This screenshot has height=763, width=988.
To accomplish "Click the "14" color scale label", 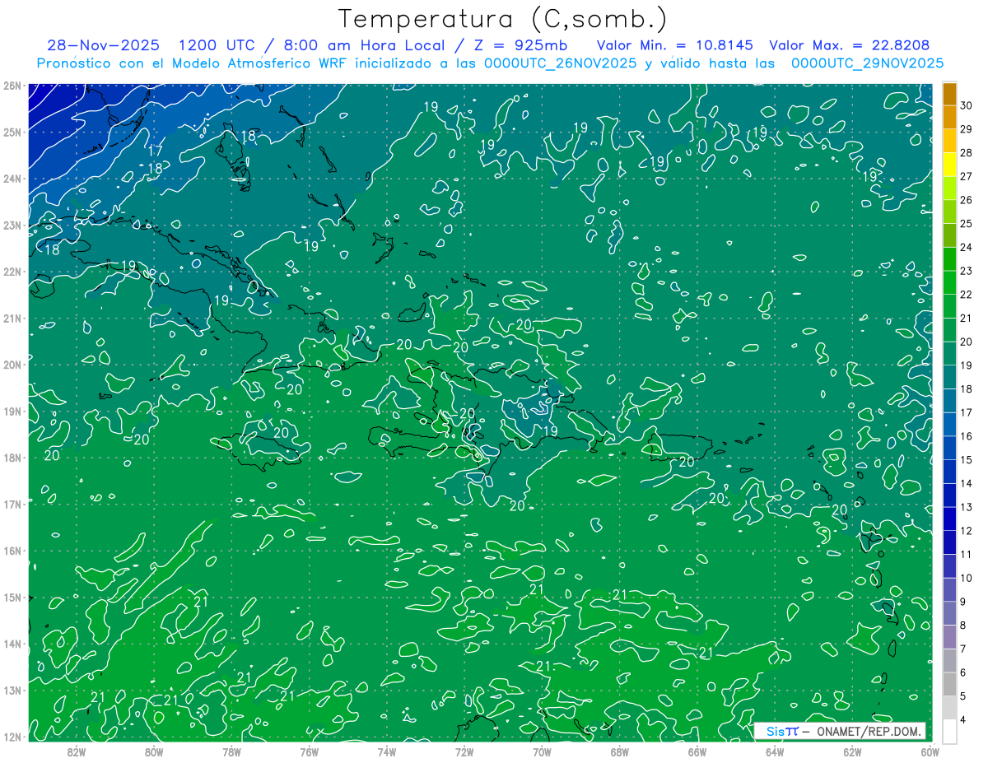I will 966,483.
